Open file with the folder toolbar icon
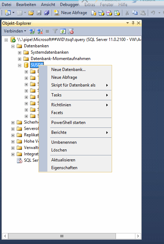164x244 pixels. 31,13
